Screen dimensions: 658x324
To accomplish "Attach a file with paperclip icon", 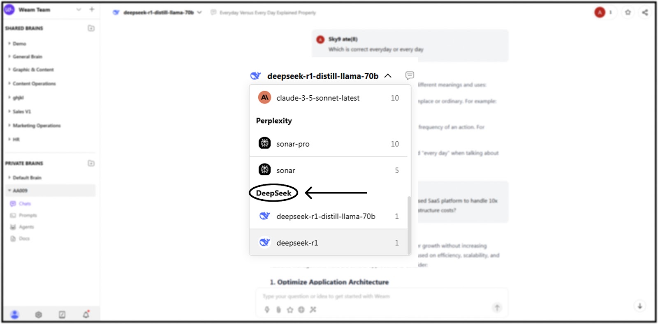I will pos(278,310).
